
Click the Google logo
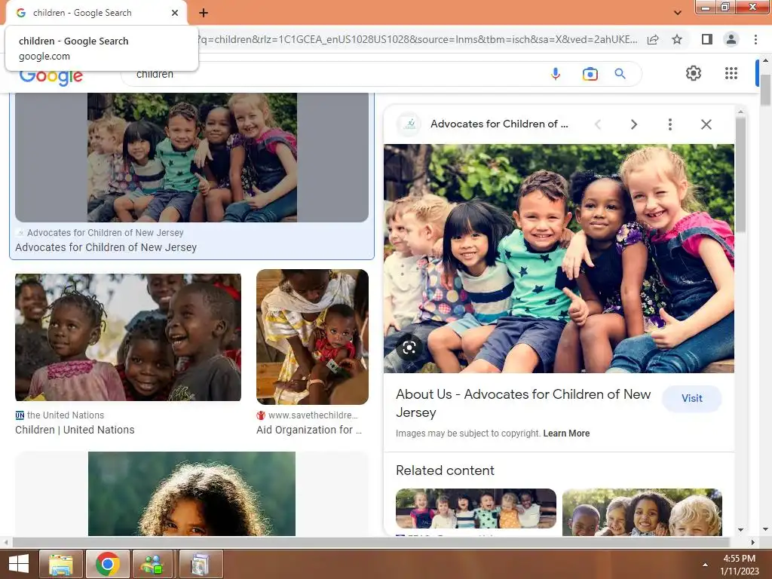51,78
